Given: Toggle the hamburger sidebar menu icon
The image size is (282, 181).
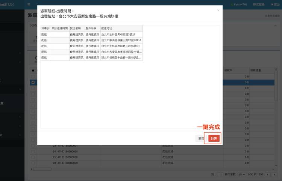Looking at the screenshot, I should coord(29,5).
